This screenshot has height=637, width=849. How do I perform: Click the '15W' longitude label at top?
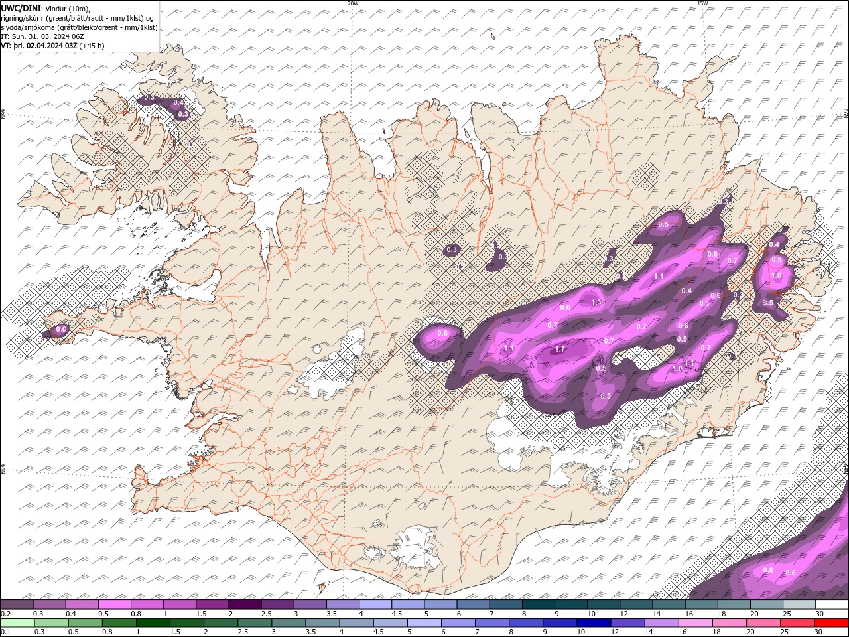[x=702, y=3]
